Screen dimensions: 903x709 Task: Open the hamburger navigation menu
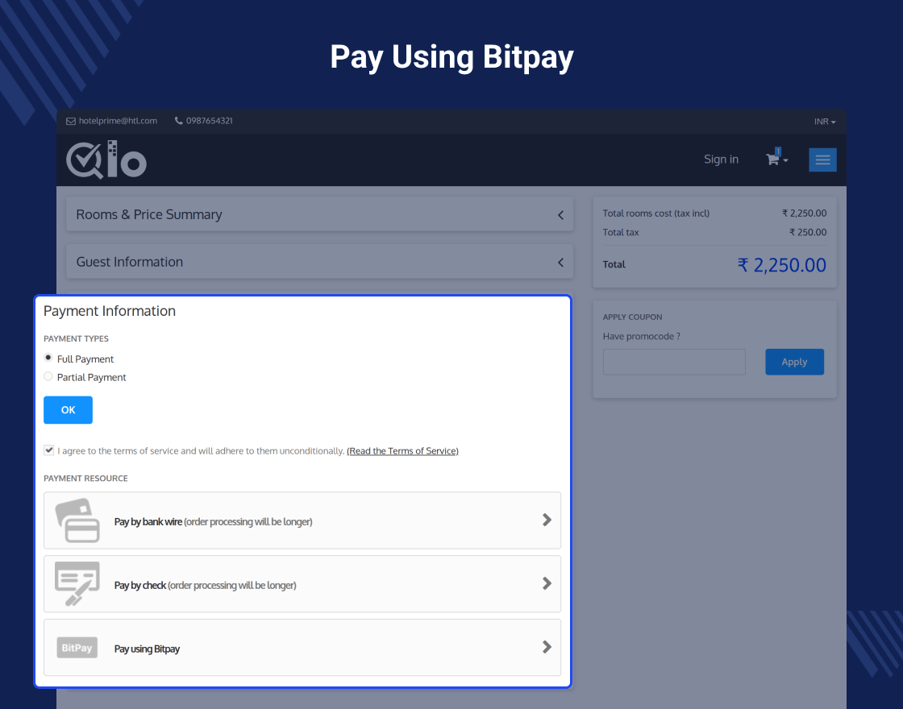(822, 160)
